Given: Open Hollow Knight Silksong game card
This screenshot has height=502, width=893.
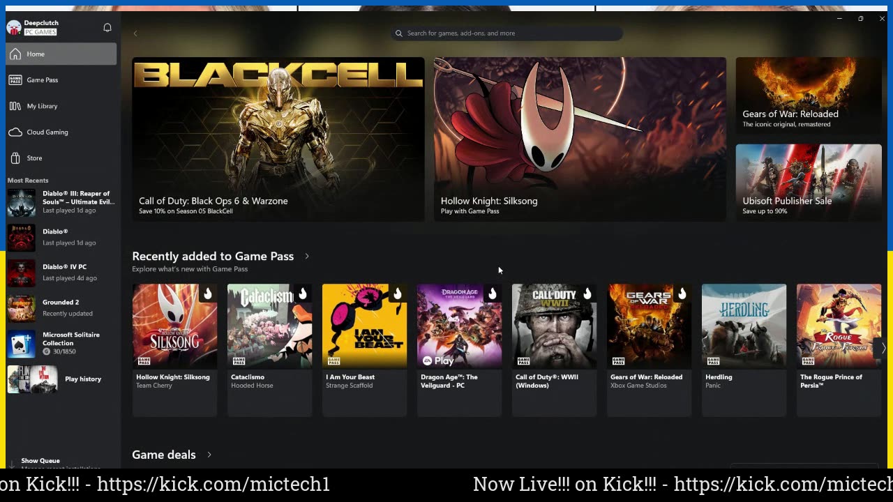Looking at the screenshot, I should tap(174, 350).
